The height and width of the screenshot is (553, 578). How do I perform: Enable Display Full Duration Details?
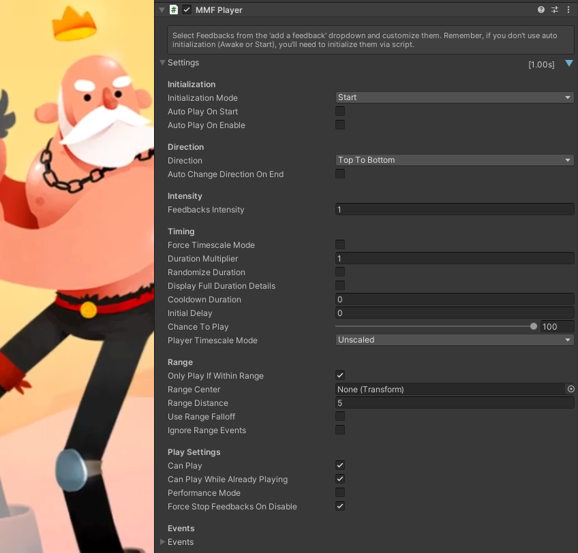pos(340,285)
